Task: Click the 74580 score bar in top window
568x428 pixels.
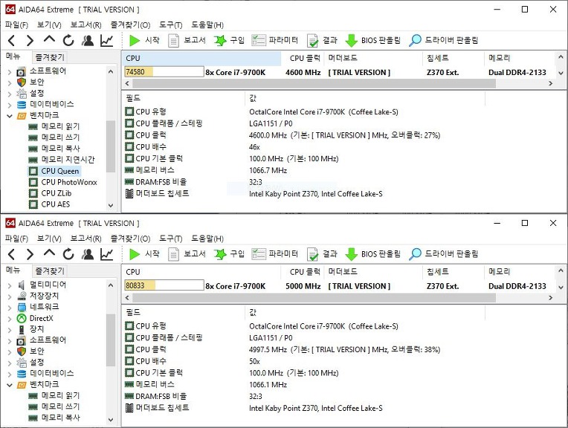Action: pyautogui.click(x=164, y=71)
